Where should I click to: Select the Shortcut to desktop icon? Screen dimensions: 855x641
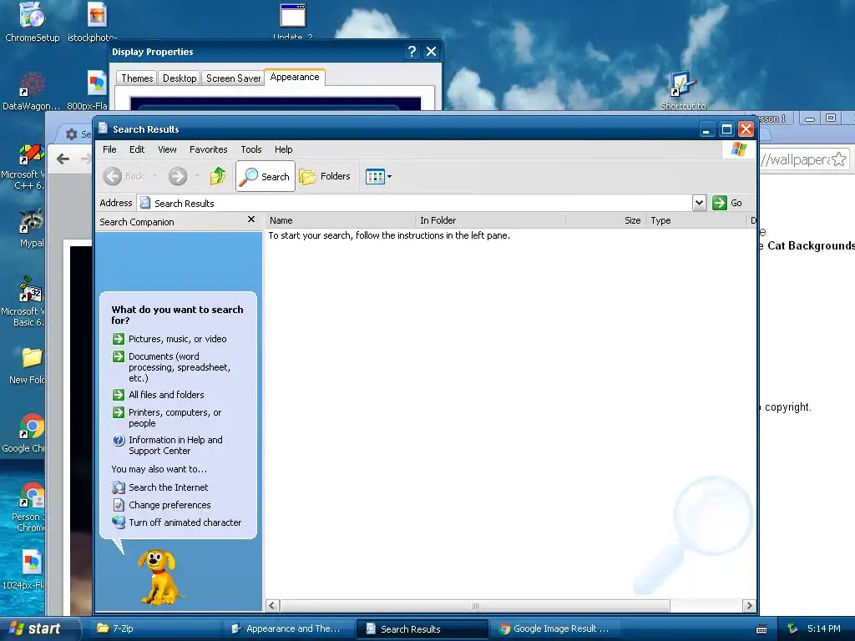coord(683,90)
